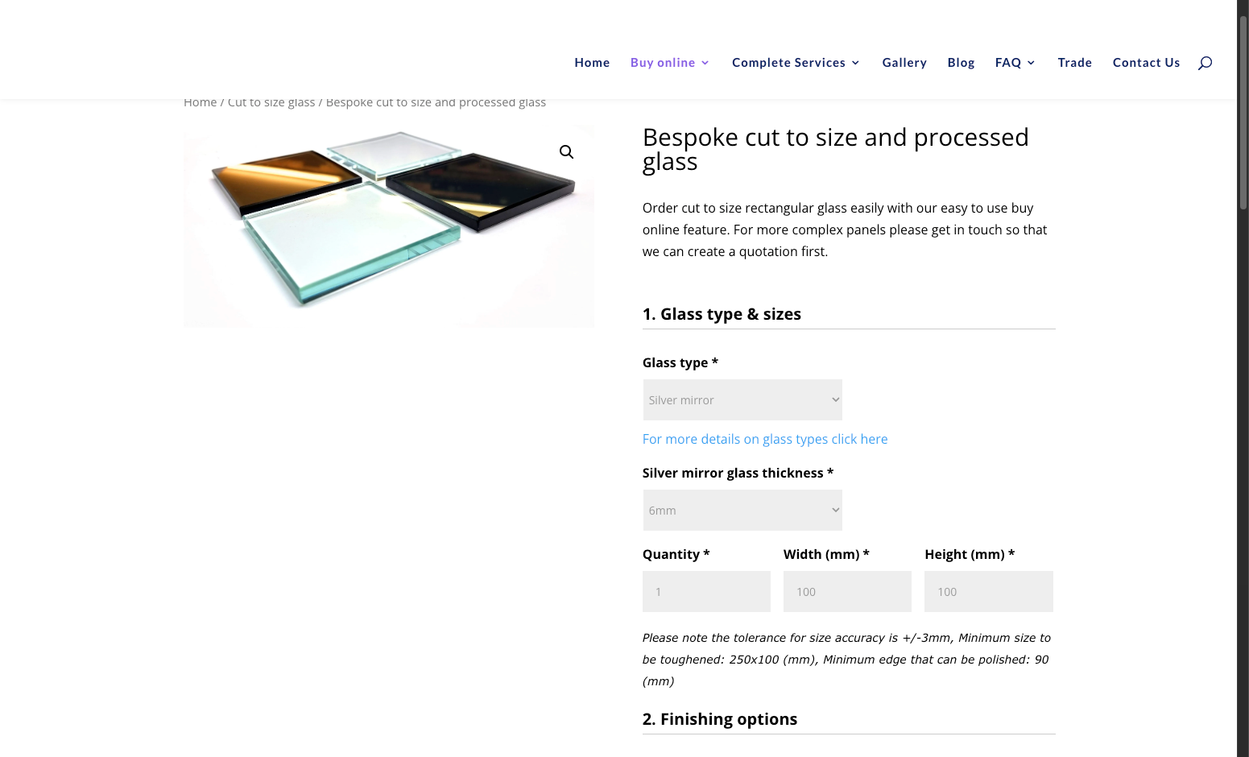Click the search icon in the header
This screenshot has width=1249, height=757.
[1205, 63]
